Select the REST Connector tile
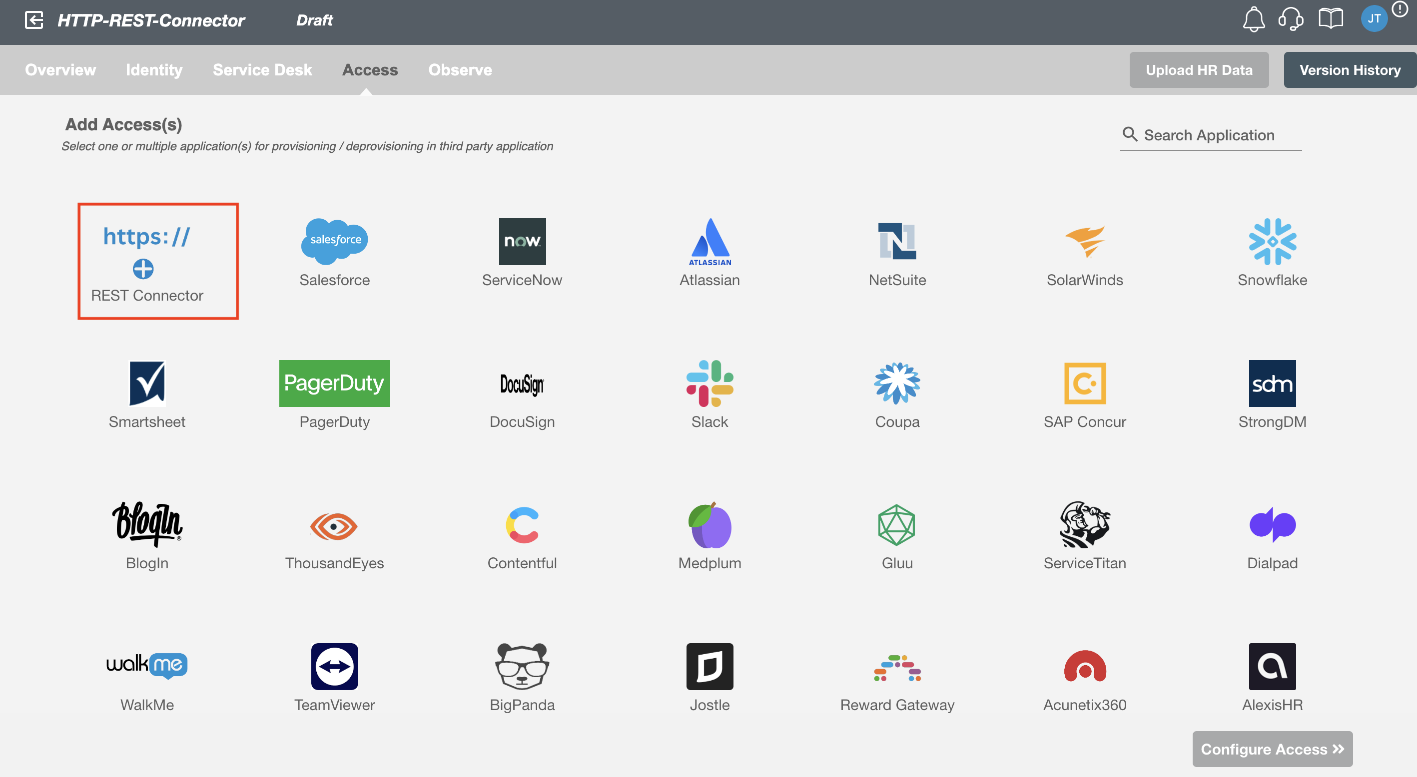 (158, 261)
